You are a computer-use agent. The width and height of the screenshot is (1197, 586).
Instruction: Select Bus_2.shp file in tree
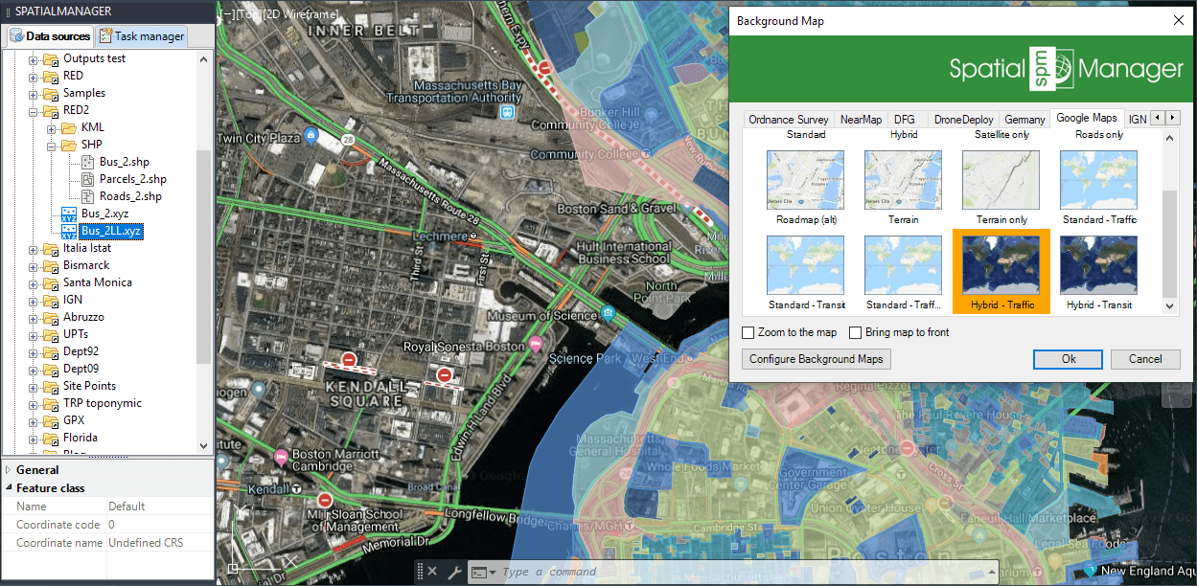point(125,162)
